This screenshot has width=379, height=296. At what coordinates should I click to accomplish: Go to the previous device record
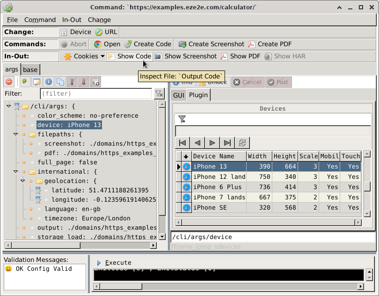[197, 143]
